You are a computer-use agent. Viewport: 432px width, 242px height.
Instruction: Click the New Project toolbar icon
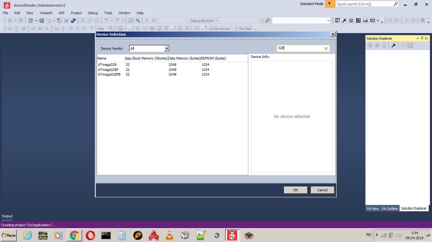(x=30, y=20)
